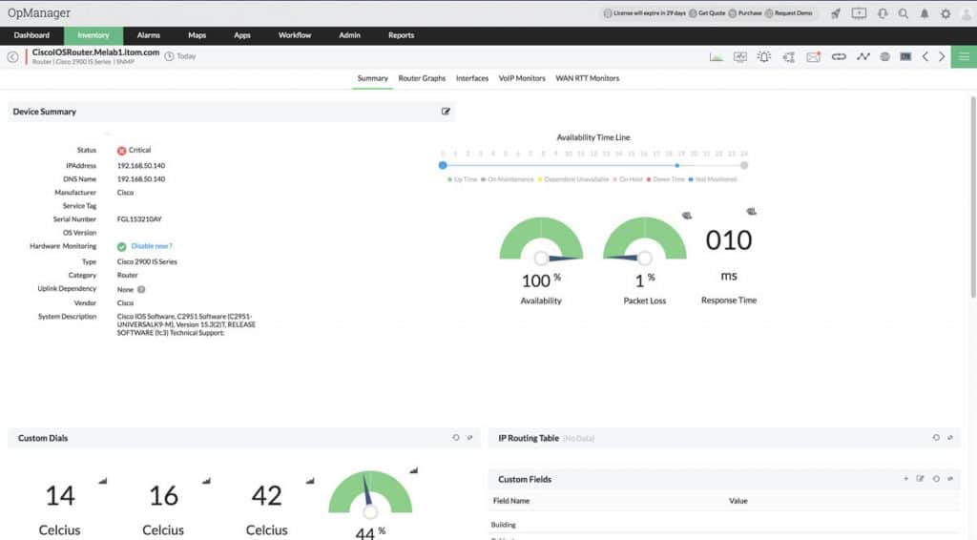Add a new custom field with plus icon

point(906,479)
